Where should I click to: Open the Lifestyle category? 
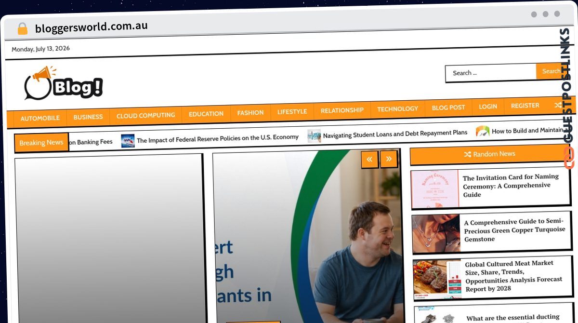click(x=292, y=111)
